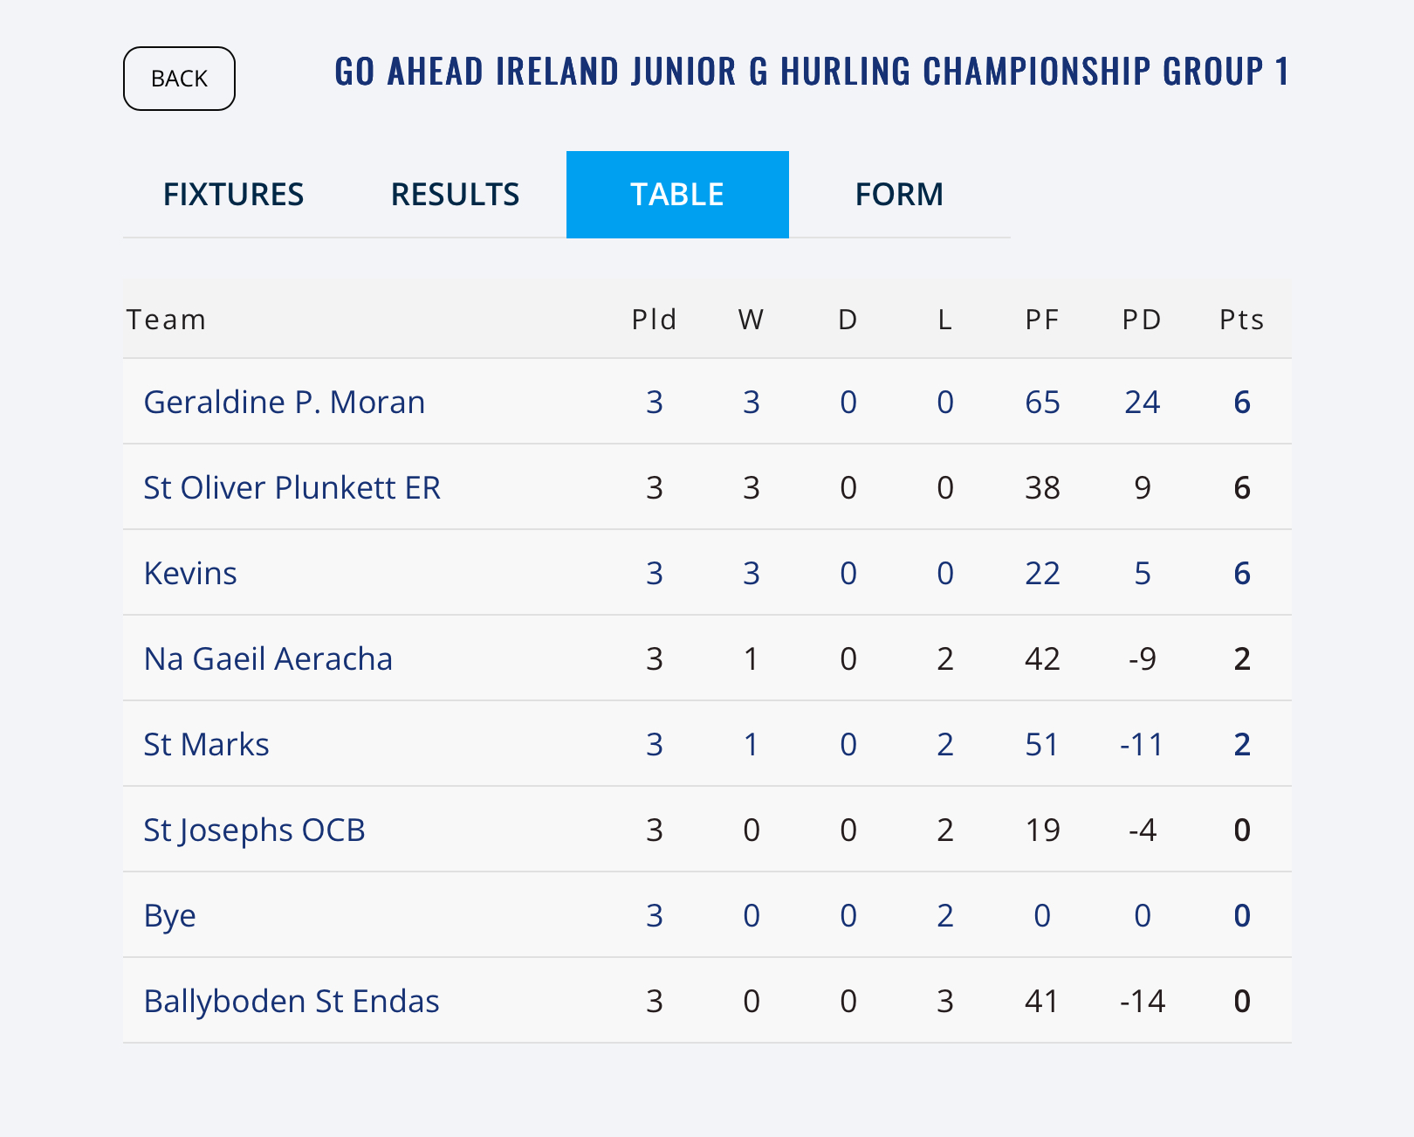Click Geraldine P. Moran's points value
The height and width of the screenshot is (1137, 1414).
click(x=1242, y=402)
